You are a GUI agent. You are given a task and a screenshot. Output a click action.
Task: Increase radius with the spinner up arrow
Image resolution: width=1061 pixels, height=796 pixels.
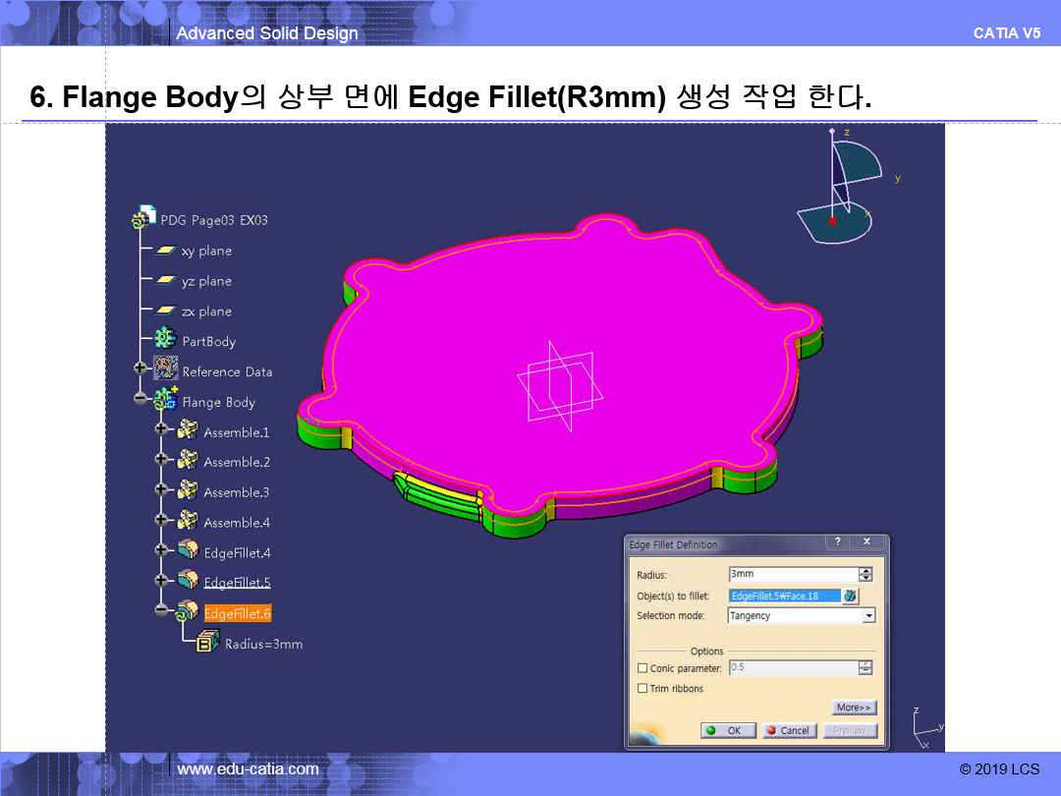coord(866,571)
